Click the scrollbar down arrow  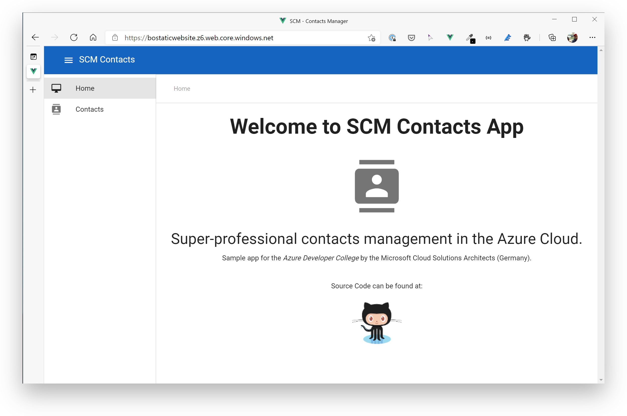601,380
